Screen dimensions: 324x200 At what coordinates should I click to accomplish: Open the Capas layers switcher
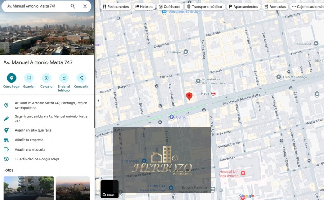(109, 190)
